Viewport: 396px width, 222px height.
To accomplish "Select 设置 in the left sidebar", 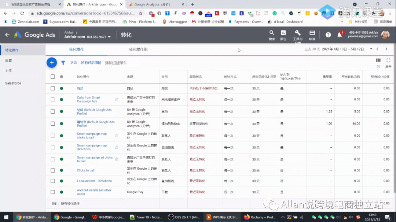I will pos(8,60).
